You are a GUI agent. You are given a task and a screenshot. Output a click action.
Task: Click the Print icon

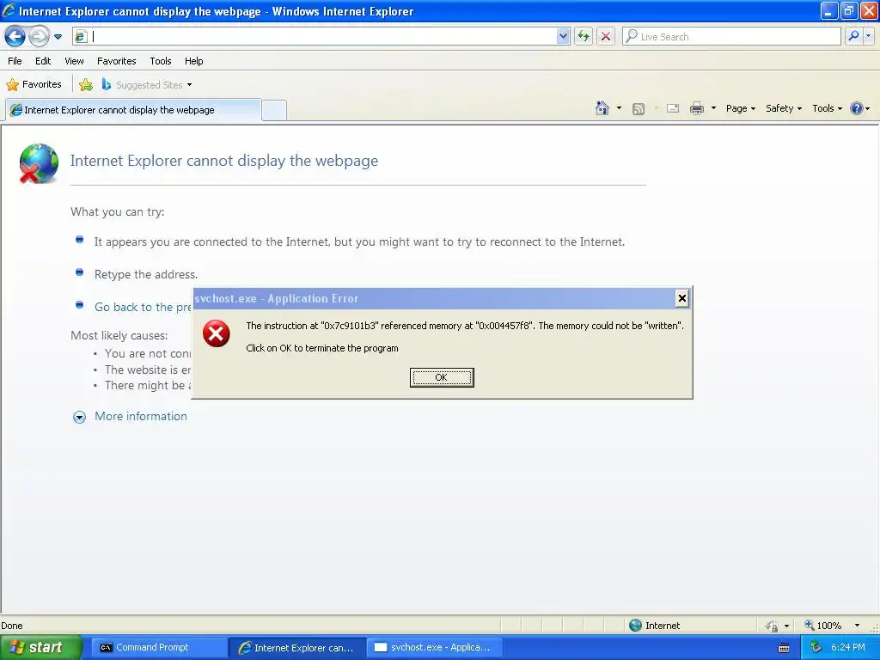(x=696, y=108)
